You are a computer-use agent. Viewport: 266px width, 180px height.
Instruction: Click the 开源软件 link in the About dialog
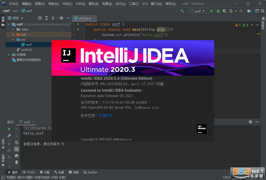point(105,116)
